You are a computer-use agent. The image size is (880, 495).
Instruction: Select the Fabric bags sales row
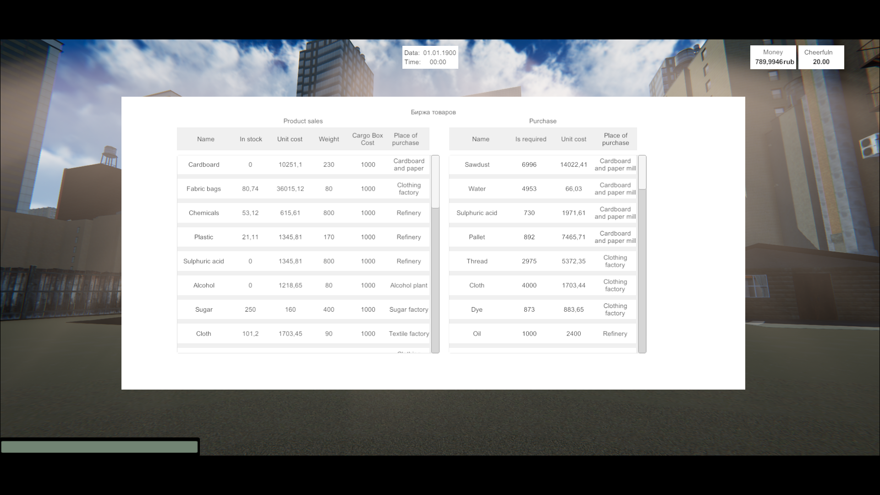pyautogui.click(x=303, y=189)
